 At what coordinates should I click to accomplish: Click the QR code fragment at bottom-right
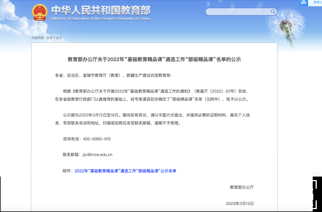317,194
